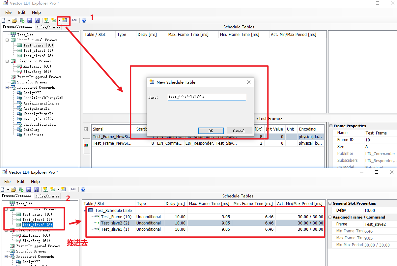397x266 pixels.
Task: Click the Save As icon in upper toolbar
Action: coord(37,20)
